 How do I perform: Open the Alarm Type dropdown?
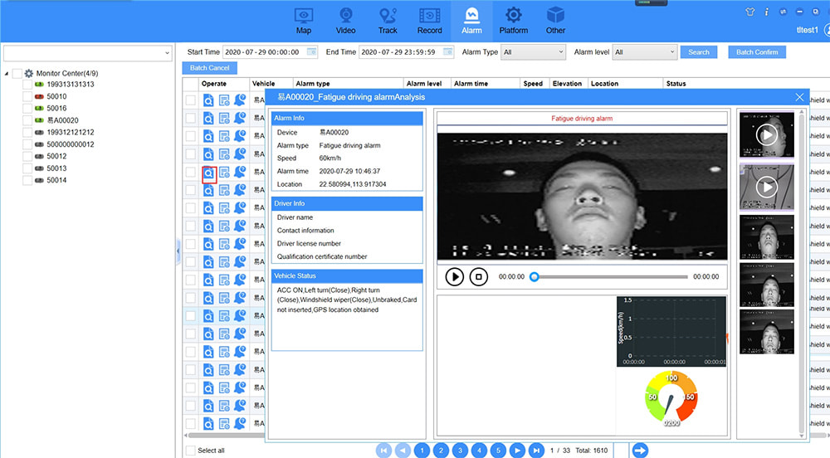coord(533,51)
